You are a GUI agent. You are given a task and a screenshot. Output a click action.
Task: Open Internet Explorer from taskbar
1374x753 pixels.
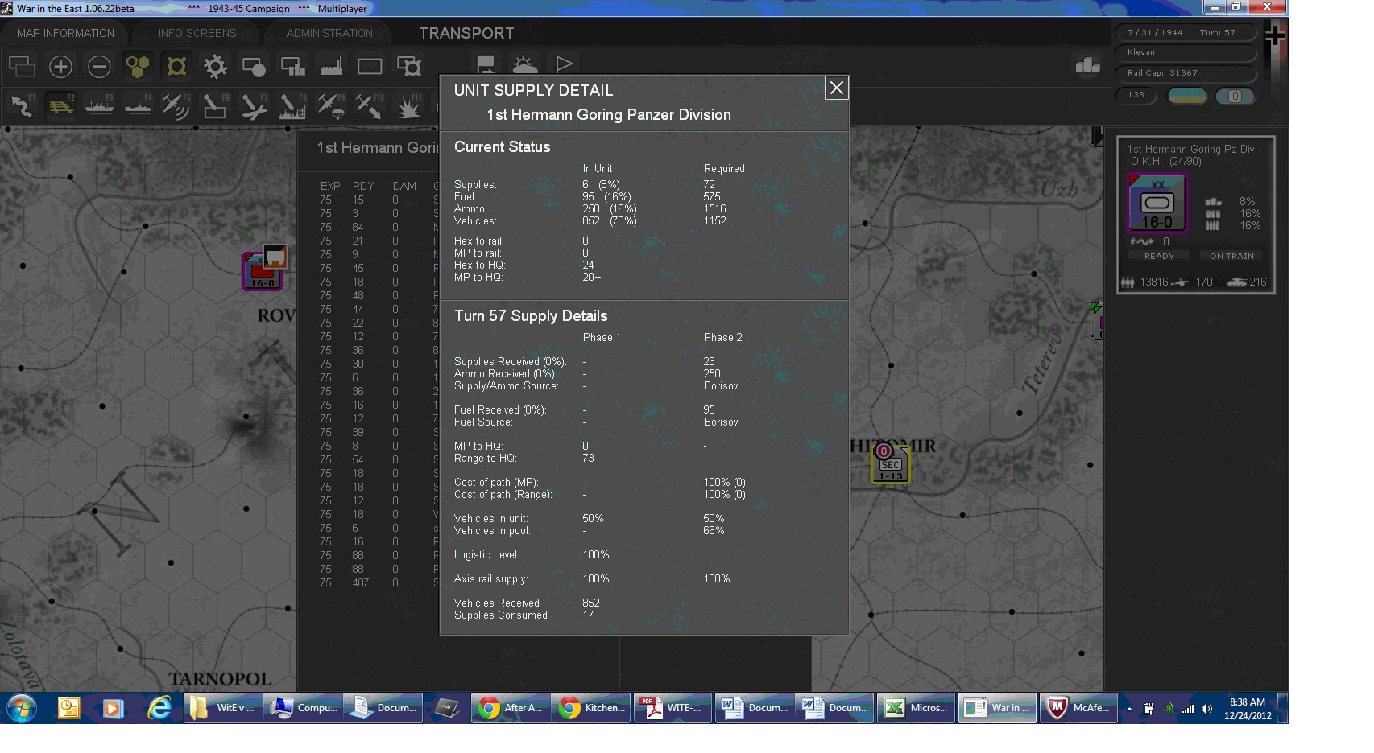click(x=159, y=708)
